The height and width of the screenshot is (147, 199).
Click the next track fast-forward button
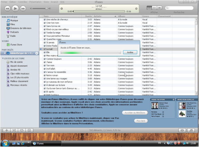coord(23,9)
